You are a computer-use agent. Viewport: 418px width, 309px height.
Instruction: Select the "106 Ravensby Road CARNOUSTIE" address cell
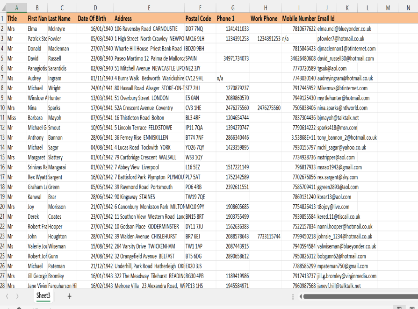tap(149, 29)
